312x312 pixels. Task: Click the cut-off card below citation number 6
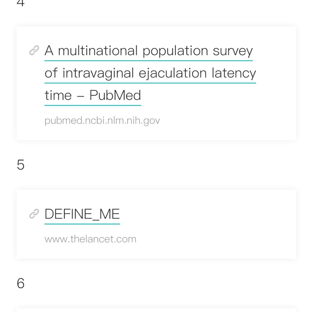click(x=156, y=310)
